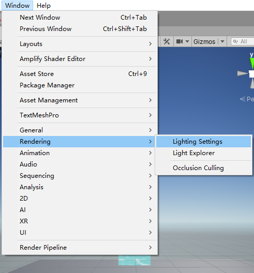Open the Help menu
The image size is (254, 273).
point(43,6)
